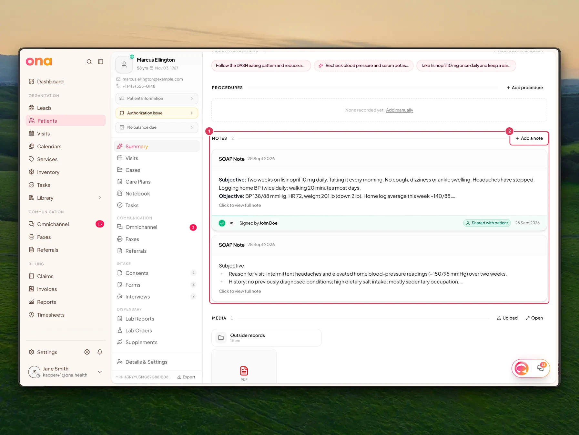The width and height of the screenshot is (579, 435).
Task: Open the ona AI assistant bubble icon
Action: [522, 368]
